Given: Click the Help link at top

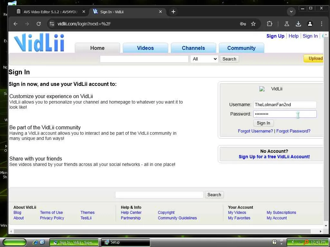Looking at the screenshot, I should point(293,36).
